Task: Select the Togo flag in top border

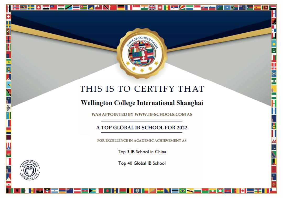Action: click(x=84, y=7)
